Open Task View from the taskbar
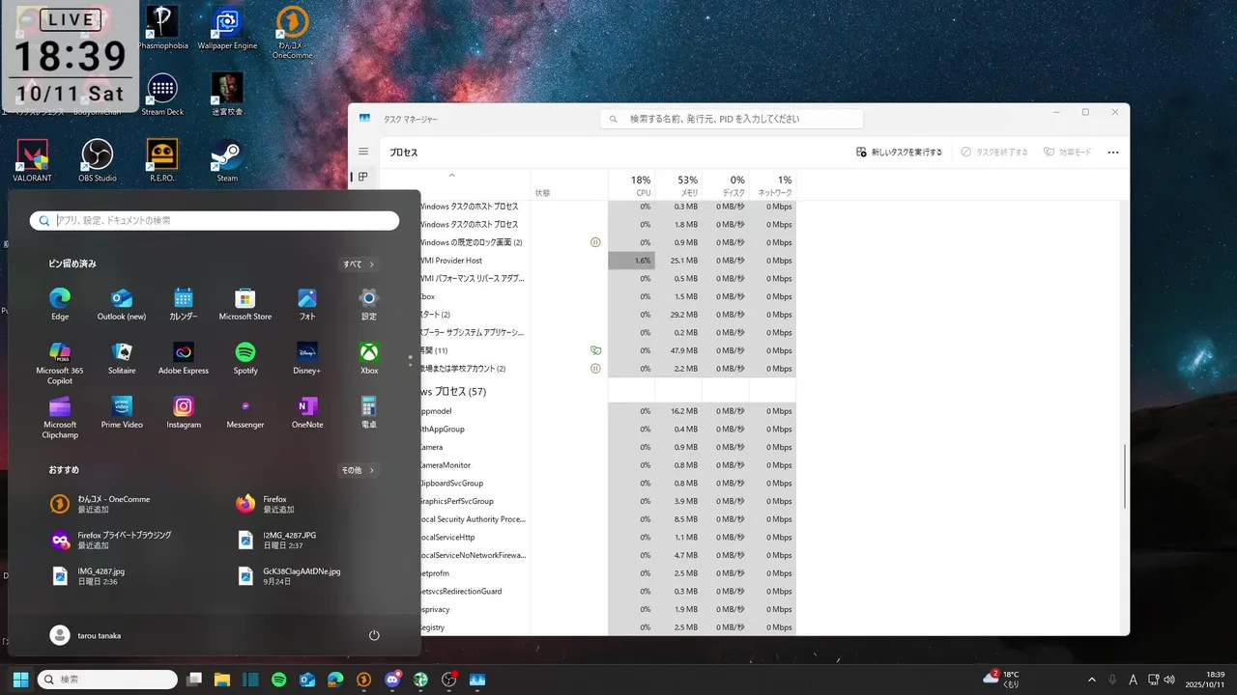Image resolution: width=1237 pixels, height=695 pixels. click(194, 680)
